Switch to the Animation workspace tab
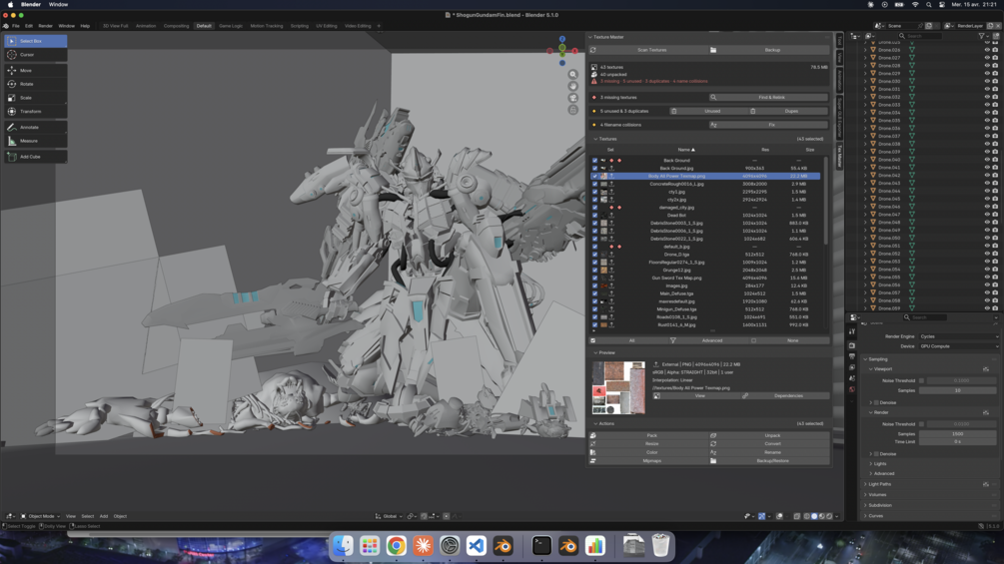The height and width of the screenshot is (564, 1004). point(146,26)
